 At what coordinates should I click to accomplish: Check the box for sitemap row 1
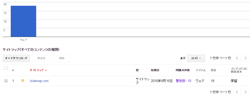point(6,81)
